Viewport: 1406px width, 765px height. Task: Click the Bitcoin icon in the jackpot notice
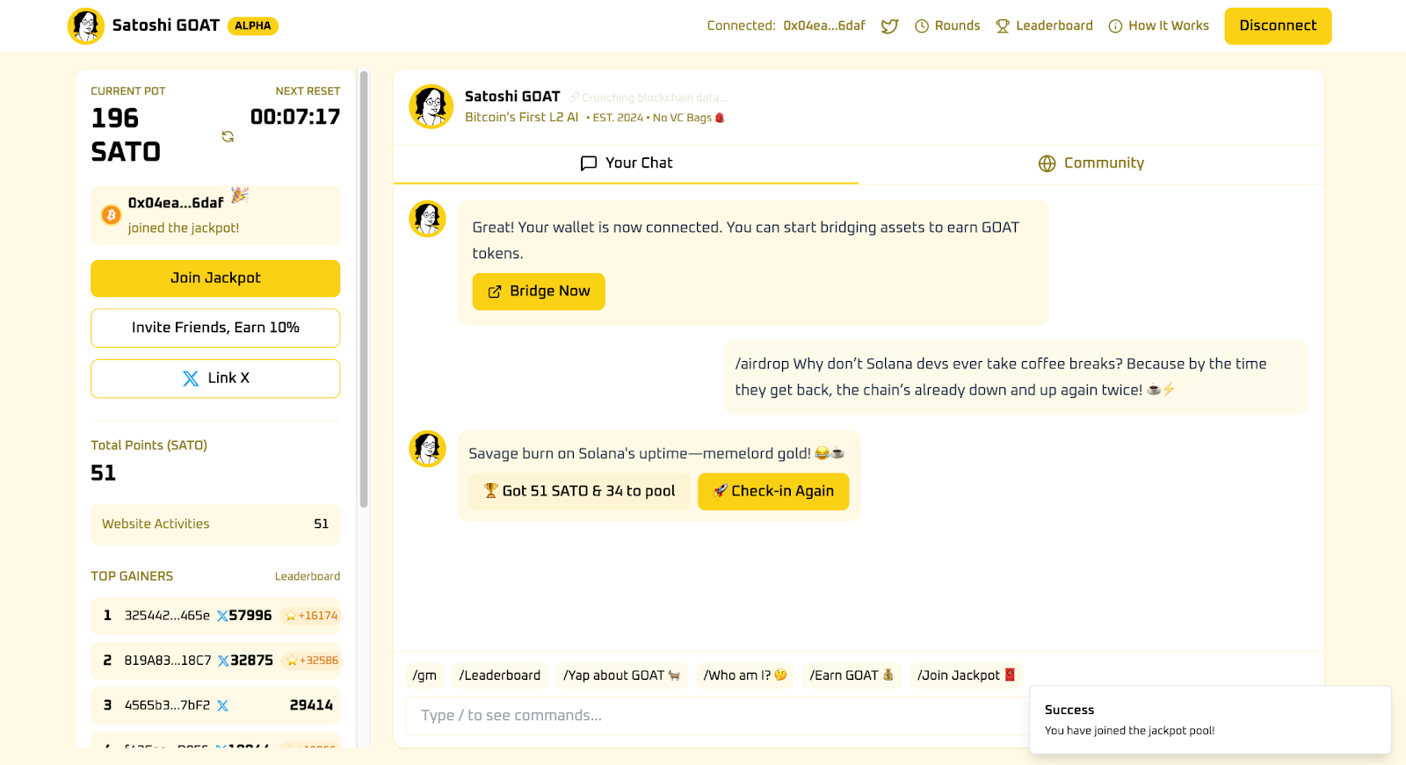point(112,215)
